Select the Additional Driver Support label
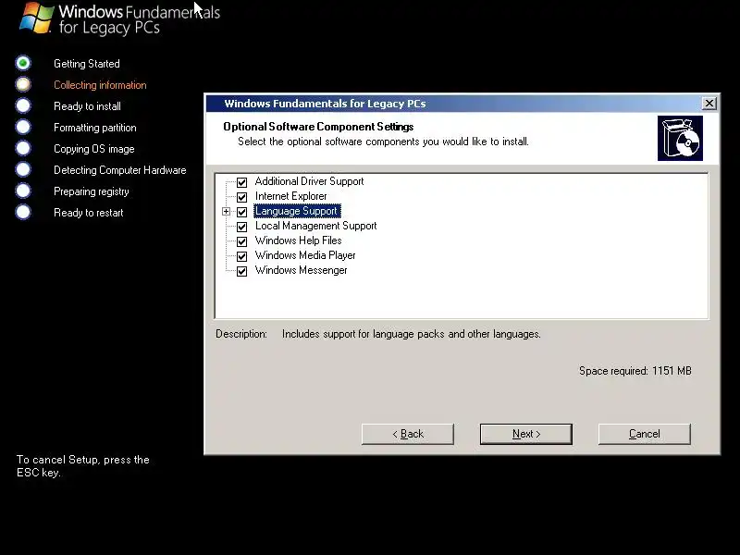The height and width of the screenshot is (555, 740). pyautogui.click(x=309, y=181)
